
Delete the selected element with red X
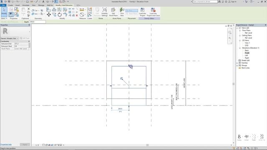(x=77, y=15)
